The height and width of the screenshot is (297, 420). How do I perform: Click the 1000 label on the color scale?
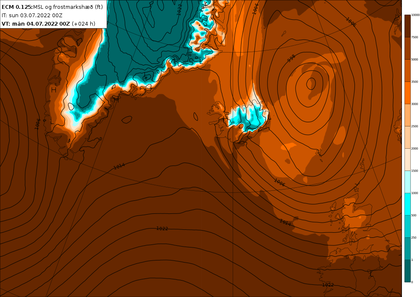(415, 193)
